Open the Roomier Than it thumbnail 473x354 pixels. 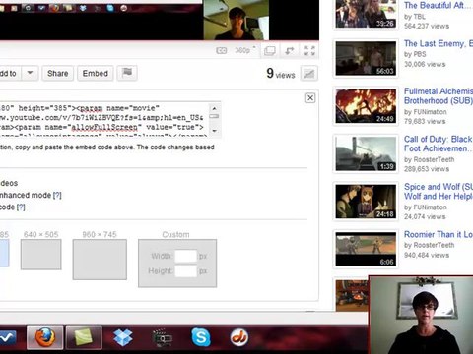click(x=366, y=249)
